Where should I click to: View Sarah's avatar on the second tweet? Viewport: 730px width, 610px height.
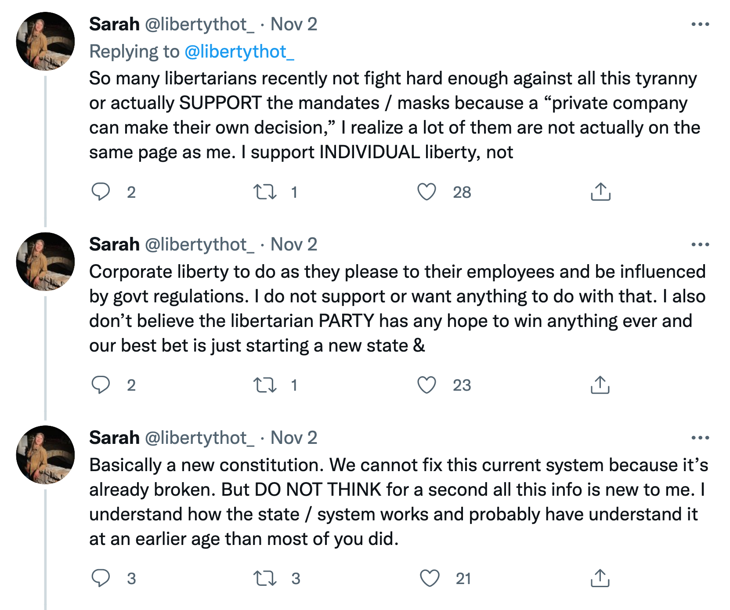[45, 261]
